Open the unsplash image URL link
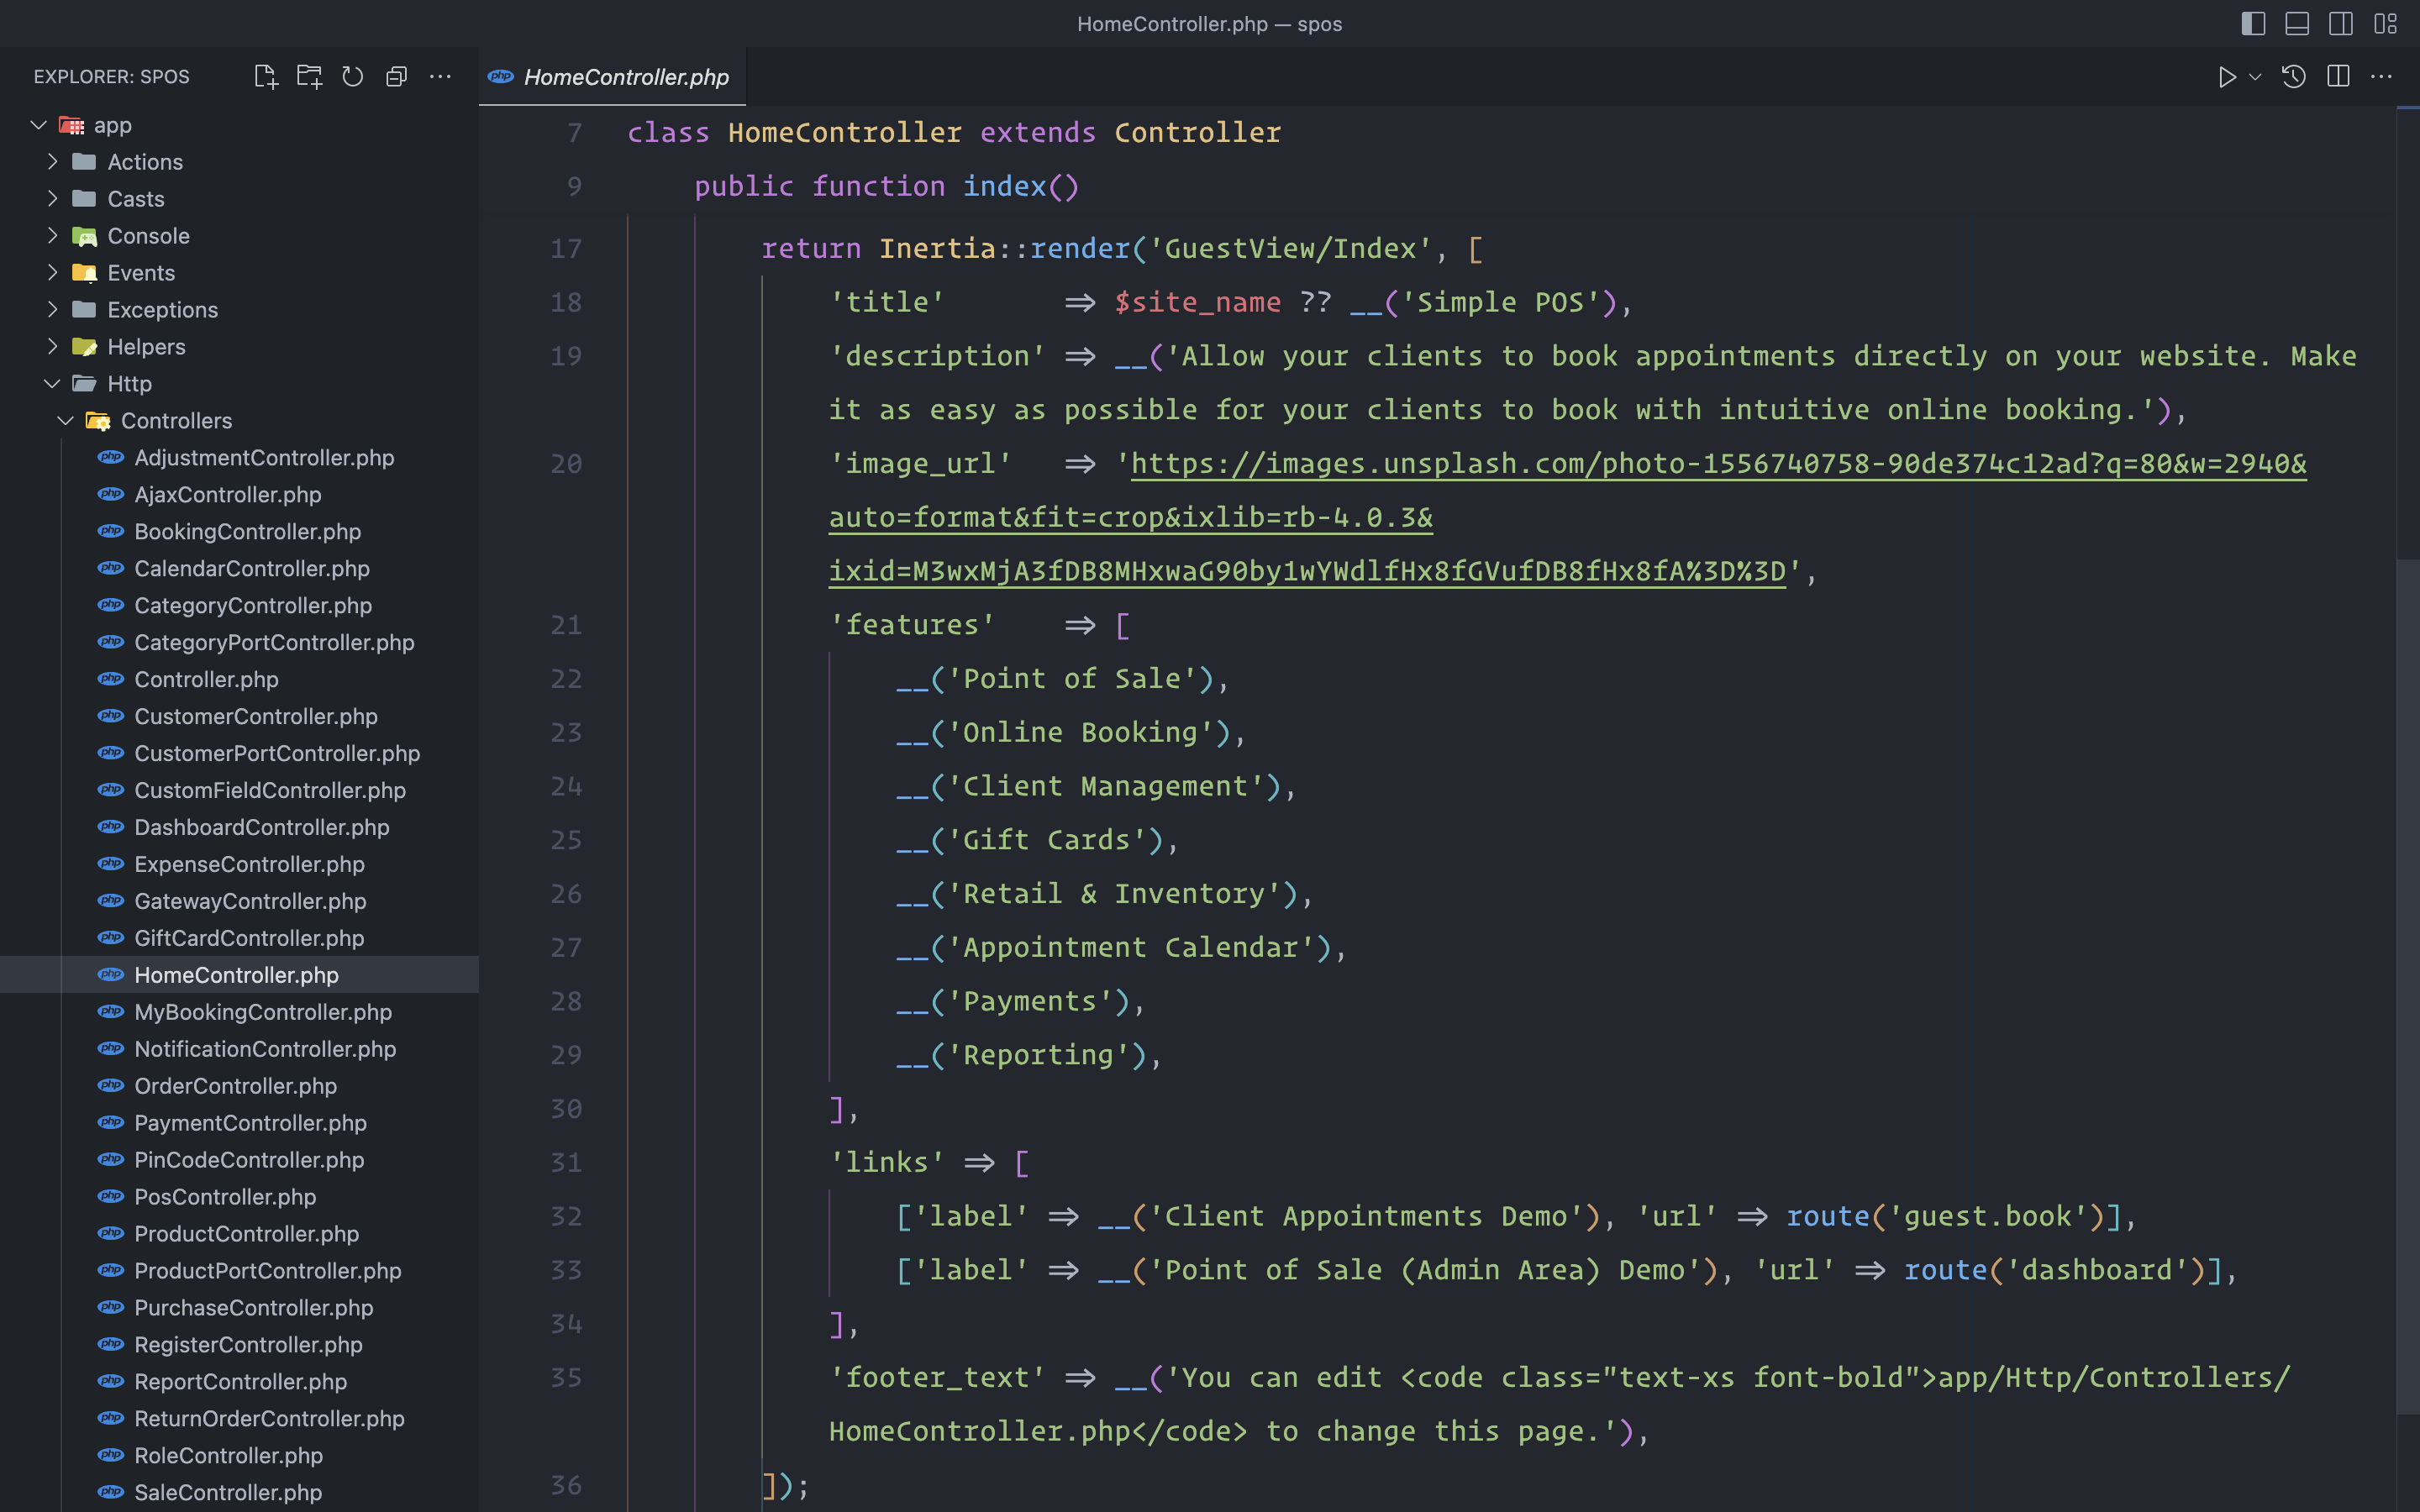2420x1512 pixels. click(1717, 464)
